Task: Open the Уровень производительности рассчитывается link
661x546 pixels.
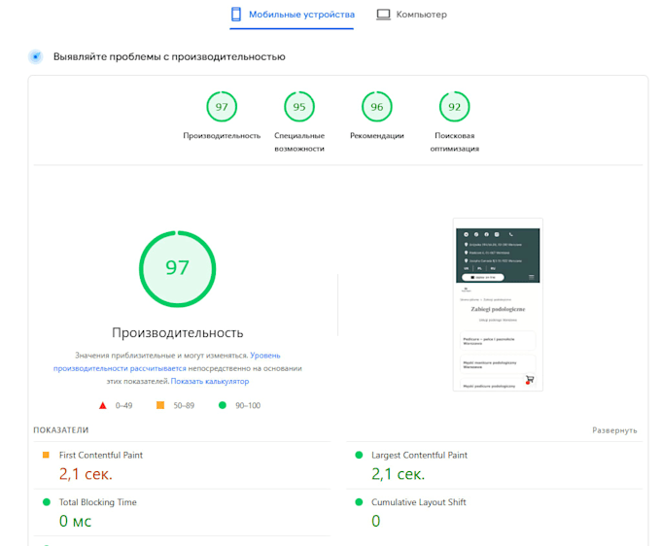Action: 120,368
